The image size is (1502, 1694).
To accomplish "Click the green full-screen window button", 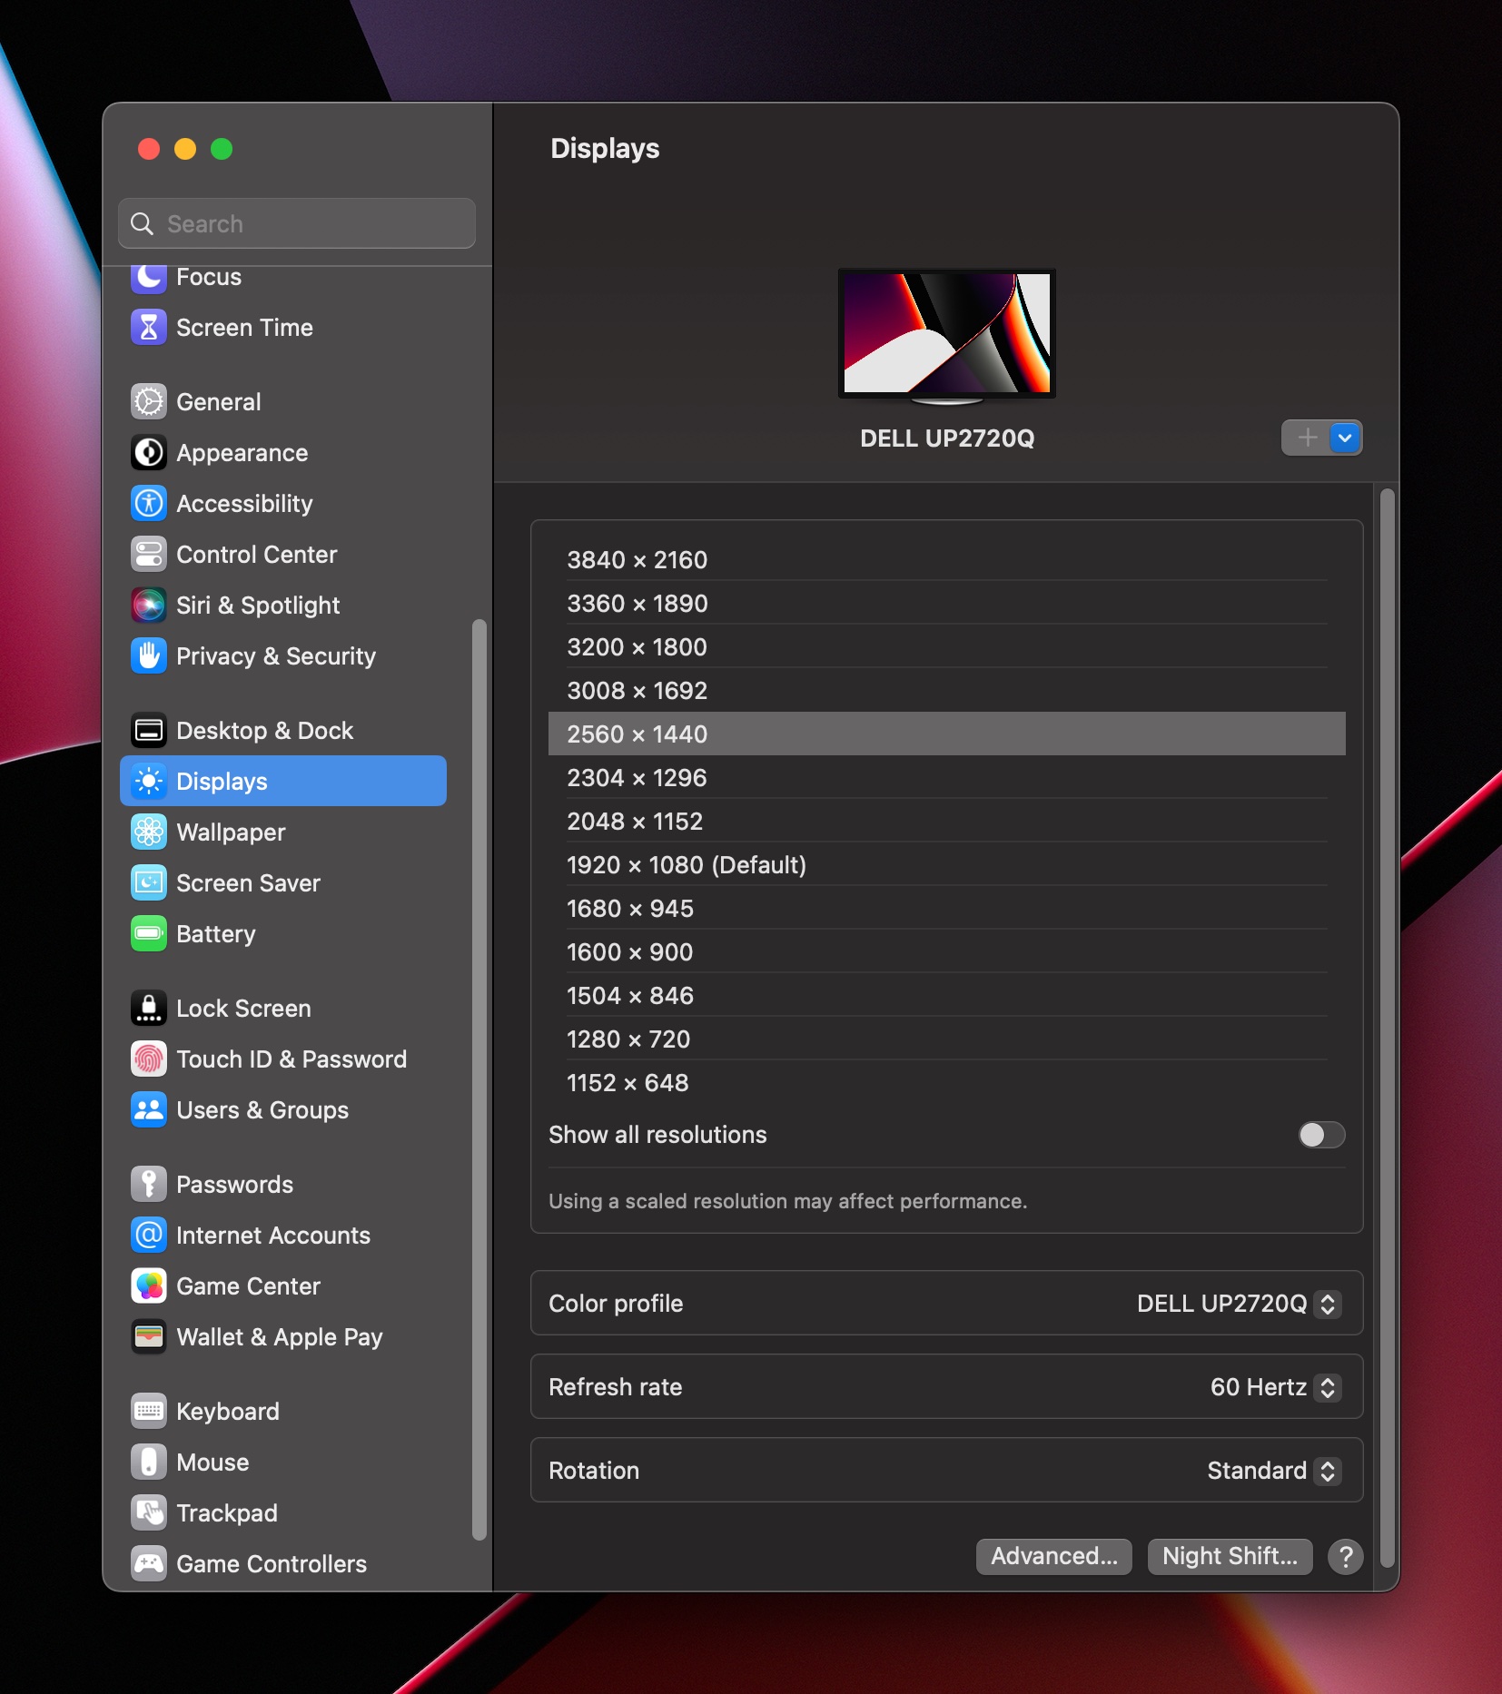I will coord(222,149).
